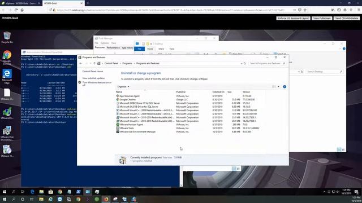The width and height of the screenshot is (362, 203).
Task: Open the host Windows Start menu
Action: (x=5, y=199)
